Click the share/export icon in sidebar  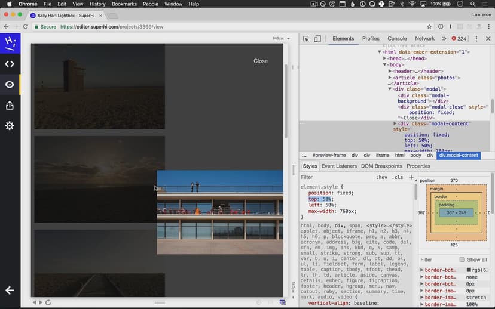click(x=10, y=106)
